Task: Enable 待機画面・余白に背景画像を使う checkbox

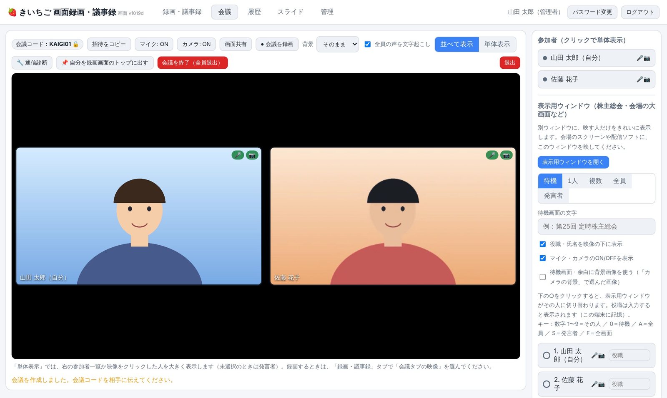Action: click(x=542, y=277)
